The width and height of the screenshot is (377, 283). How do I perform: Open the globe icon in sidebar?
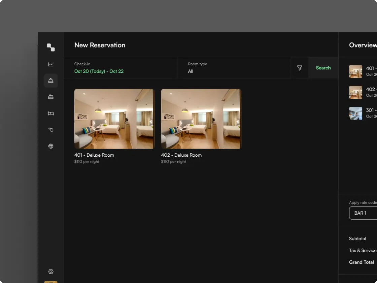pyautogui.click(x=51, y=146)
